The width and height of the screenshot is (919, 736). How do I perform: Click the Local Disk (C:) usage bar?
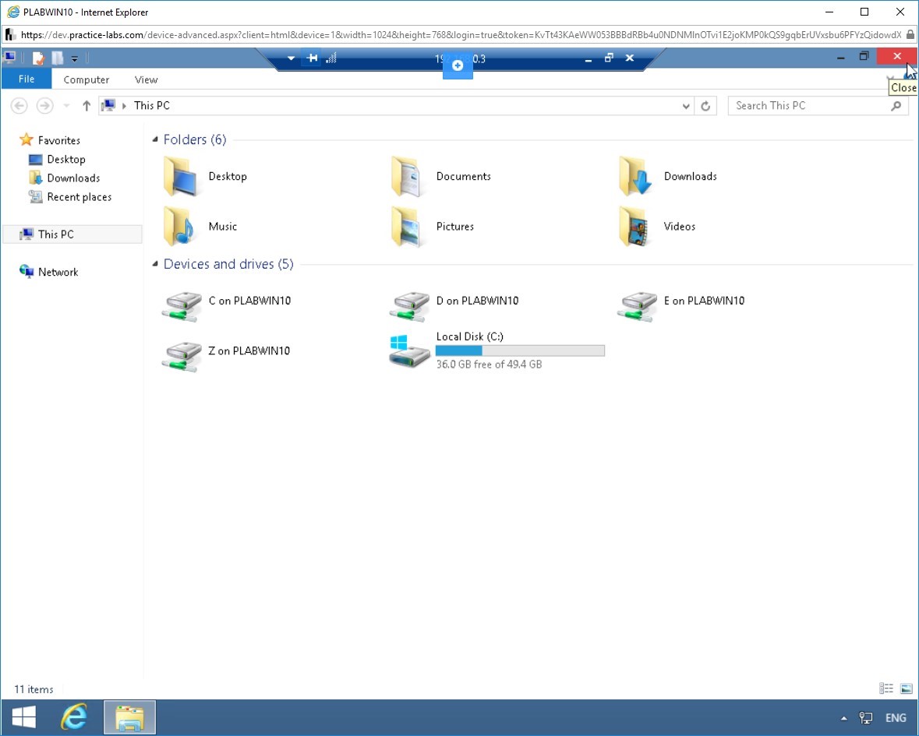[520, 350]
